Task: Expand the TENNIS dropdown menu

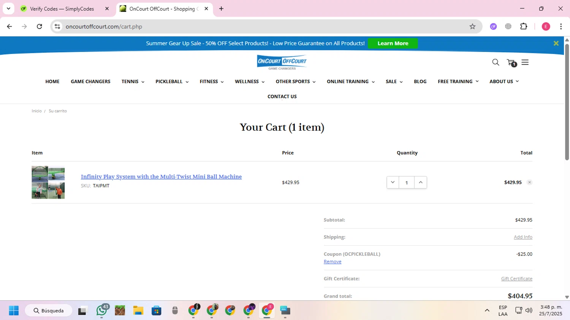Action: (x=133, y=82)
